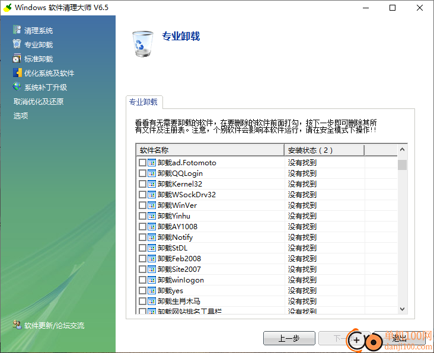Click the app icon in title bar
This screenshot has height=353, width=434.
pos(7,8)
